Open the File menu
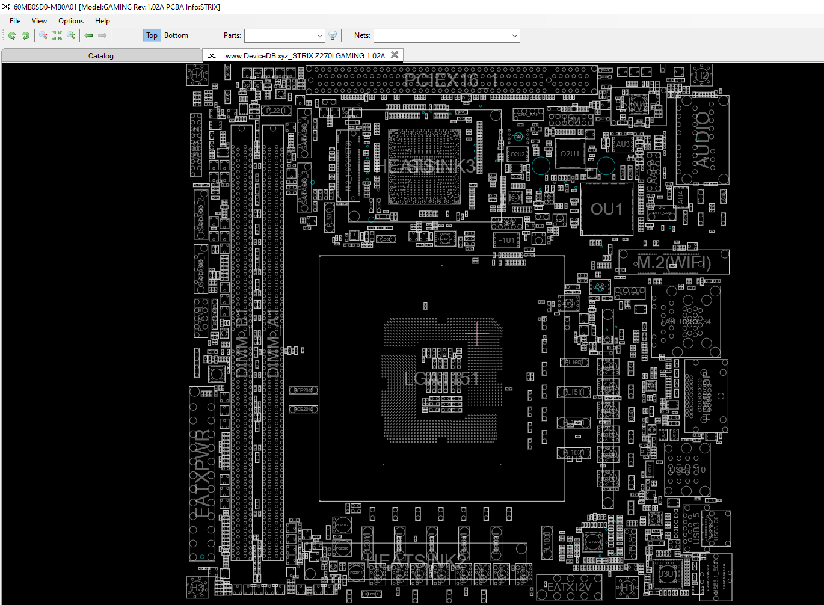Screen dimensions: 824x605 [15, 21]
